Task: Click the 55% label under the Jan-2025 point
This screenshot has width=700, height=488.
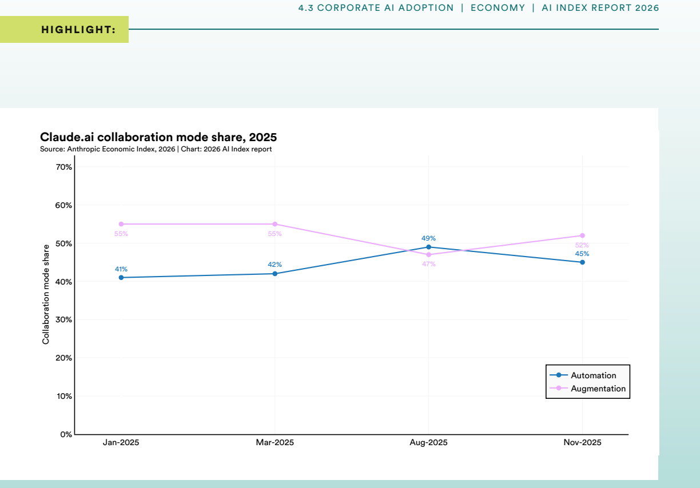Action: (x=121, y=234)
